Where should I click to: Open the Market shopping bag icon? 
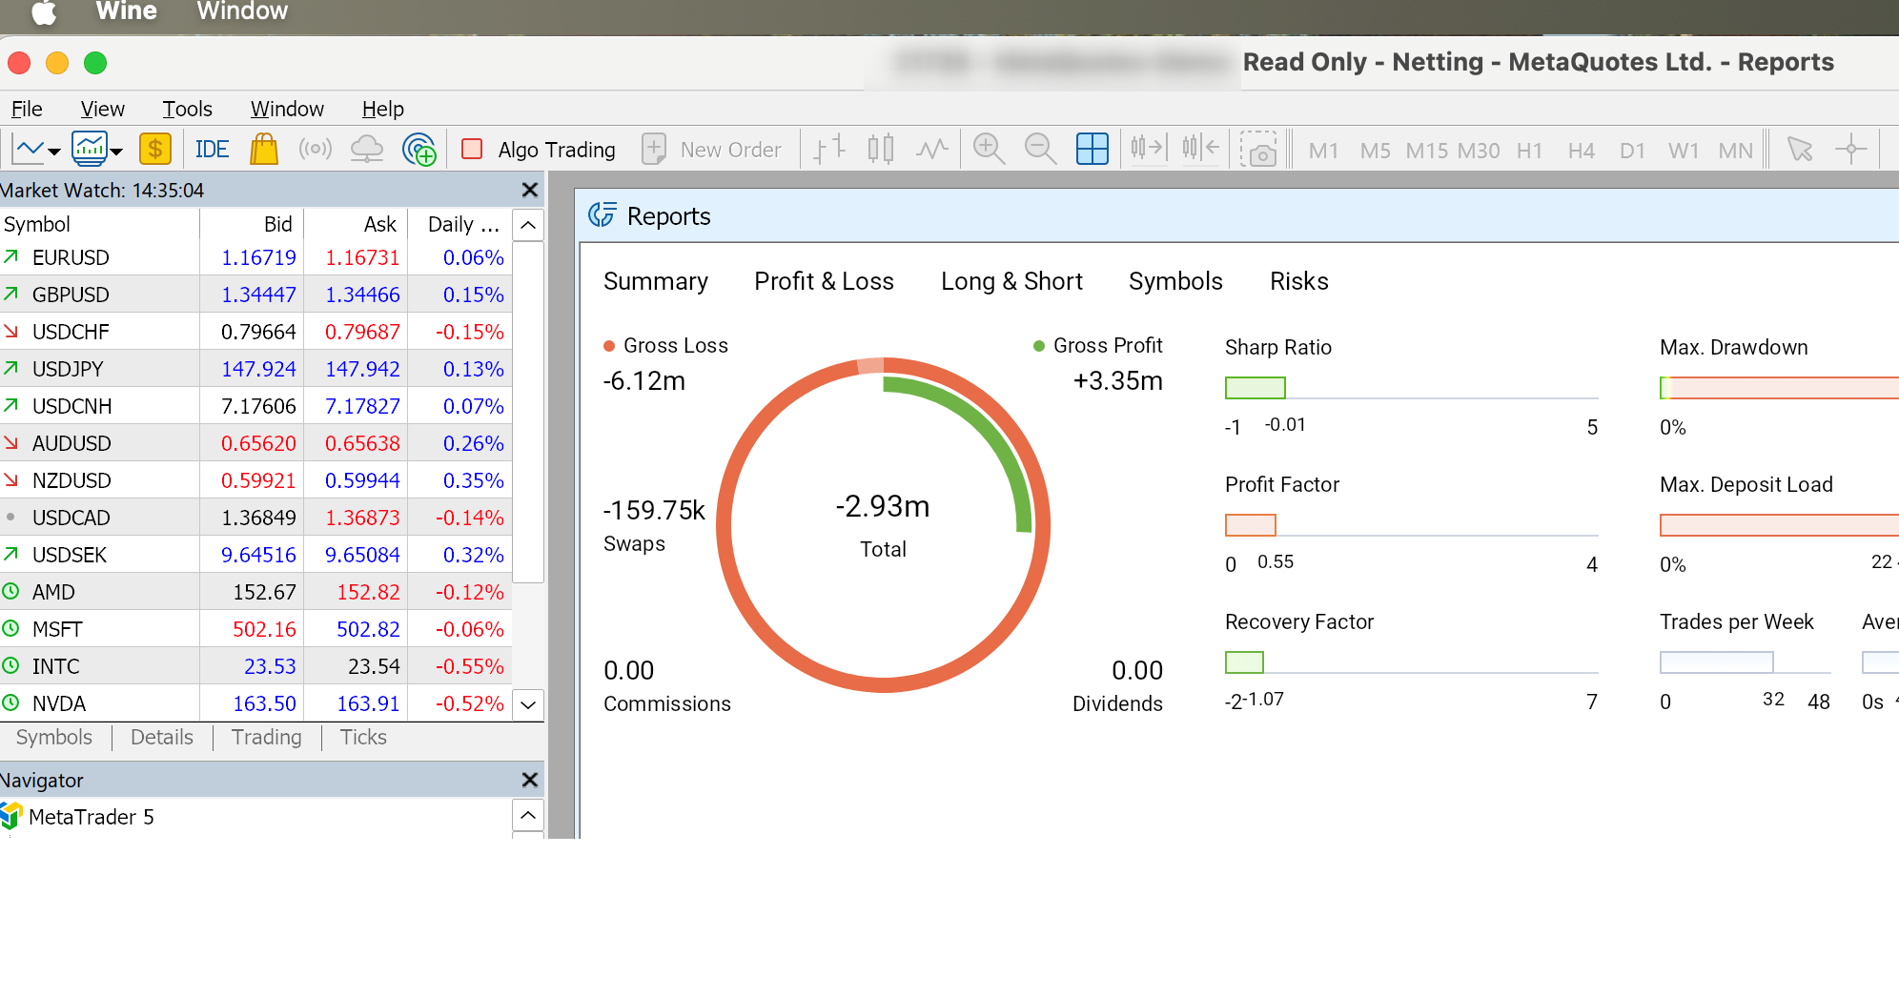[x=264, y=149]
